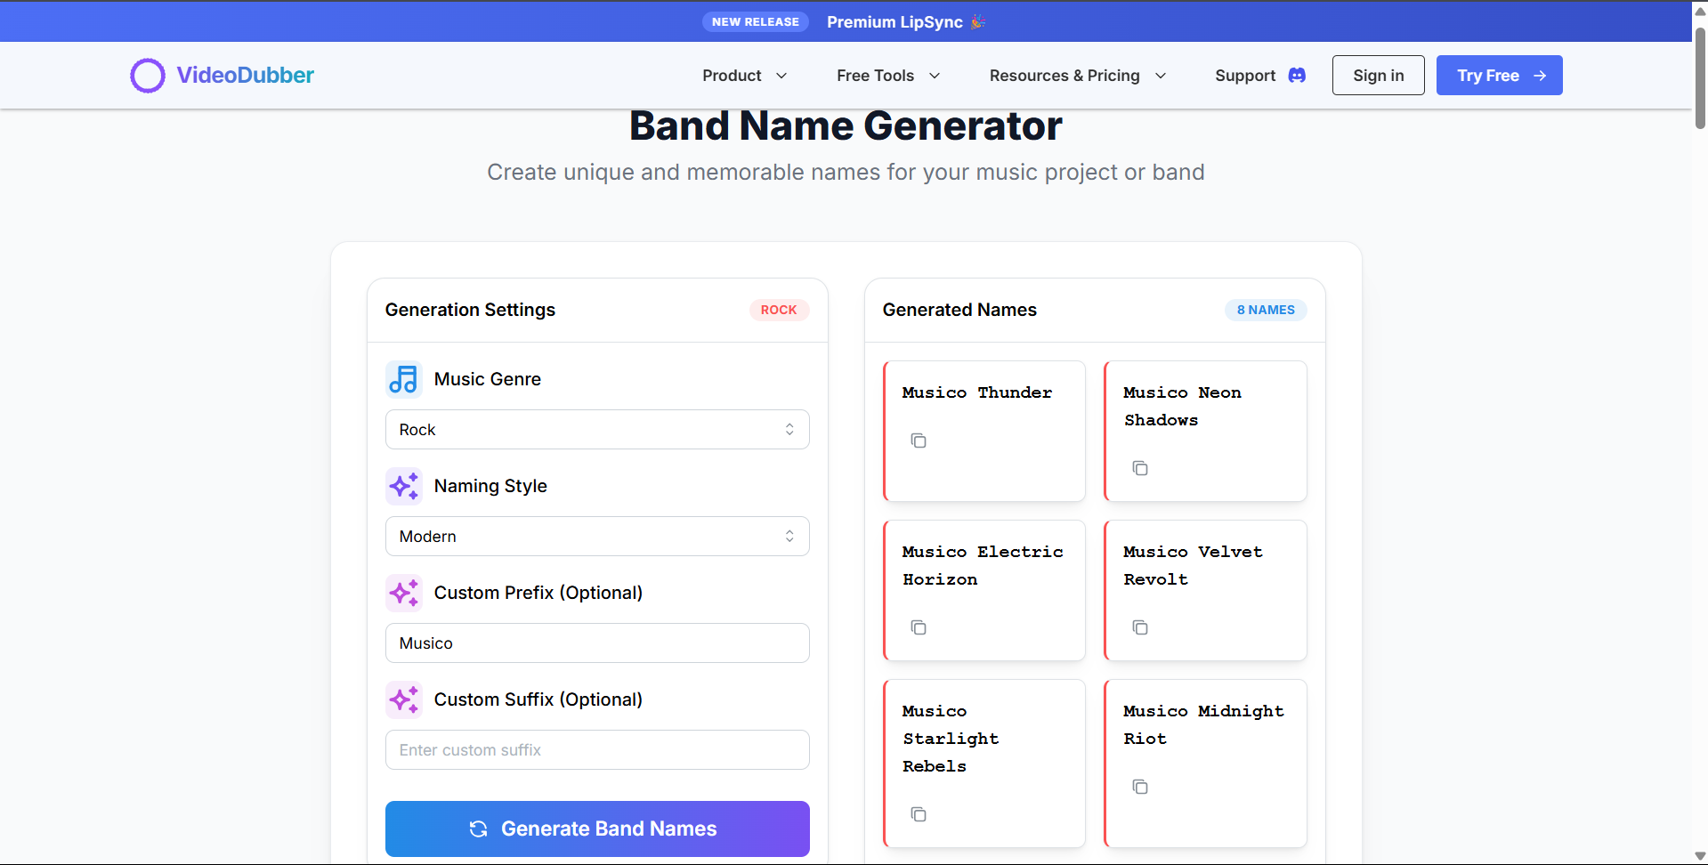Click the VideoDubber logo

(x=221, y=76)
